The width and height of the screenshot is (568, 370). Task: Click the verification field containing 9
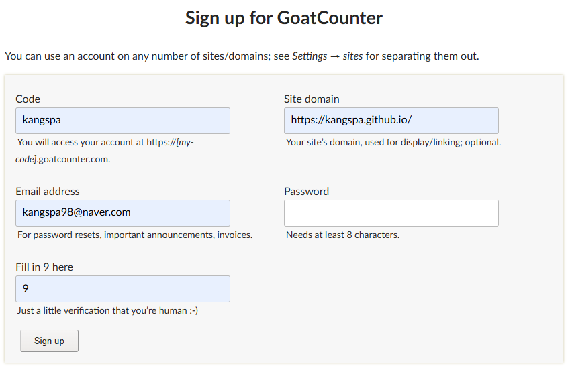point(123,289)
